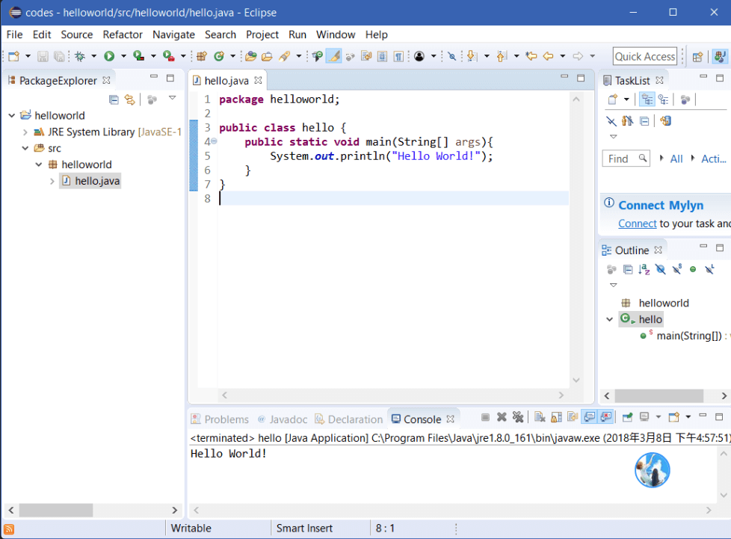The image size is (731, 539).
Task: Click the Find field in TaskList
Action: [626, 159]
